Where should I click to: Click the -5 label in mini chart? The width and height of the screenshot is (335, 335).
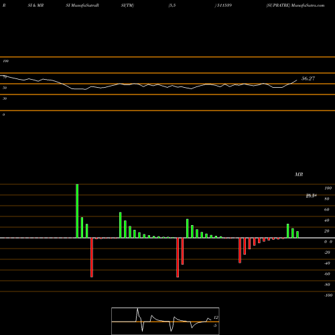point(215,326)
